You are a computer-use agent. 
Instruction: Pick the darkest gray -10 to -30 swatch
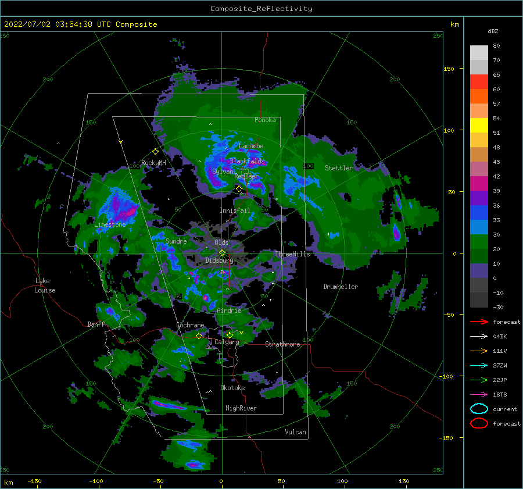[479, 300]
